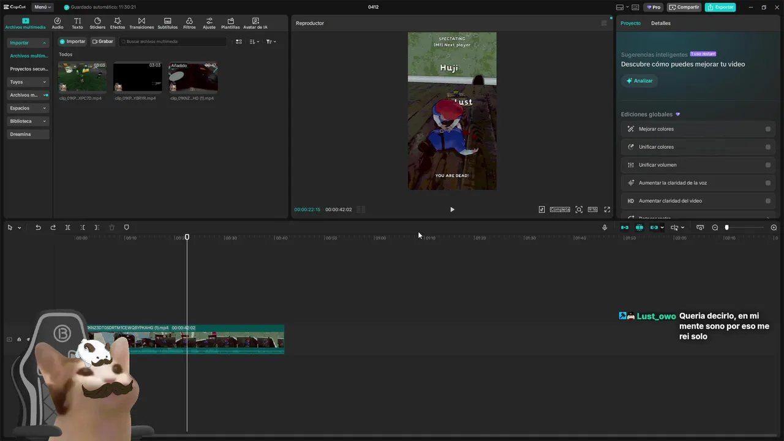Open the preview aspect ratio 9:16 selector
This screenshot has width=784, height=441.
tap(592, 209)
